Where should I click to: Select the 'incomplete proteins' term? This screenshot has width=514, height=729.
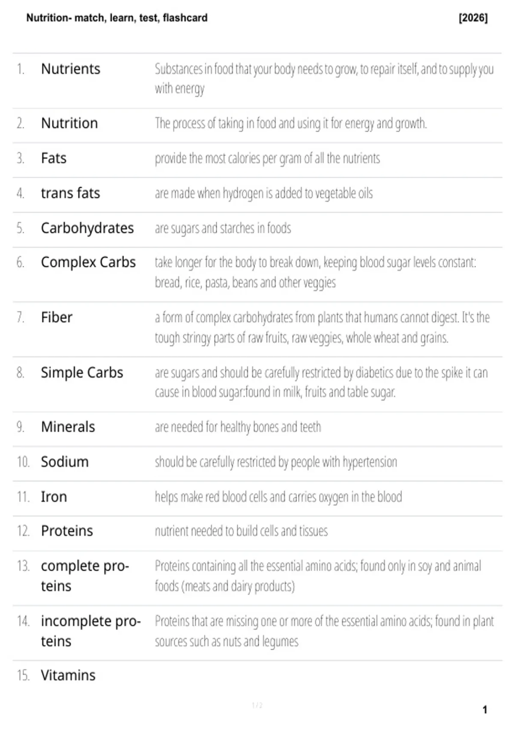coord(91,631)
